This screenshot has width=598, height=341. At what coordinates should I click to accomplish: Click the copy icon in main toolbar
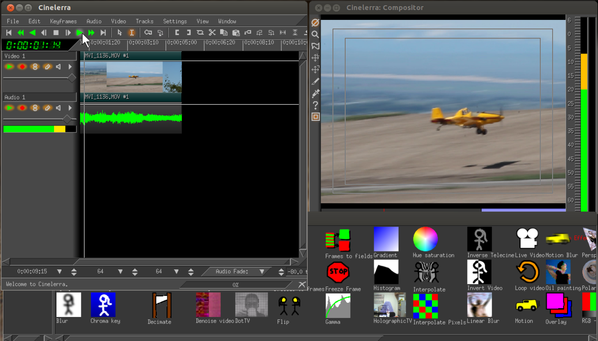coord(224,33)
